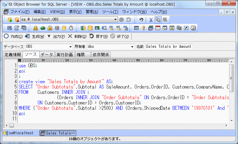The height and width of the screenshot is (144, 238).
Task: Click the 名前 field with Sales Totals by Amount
Action: pos(169,47)
